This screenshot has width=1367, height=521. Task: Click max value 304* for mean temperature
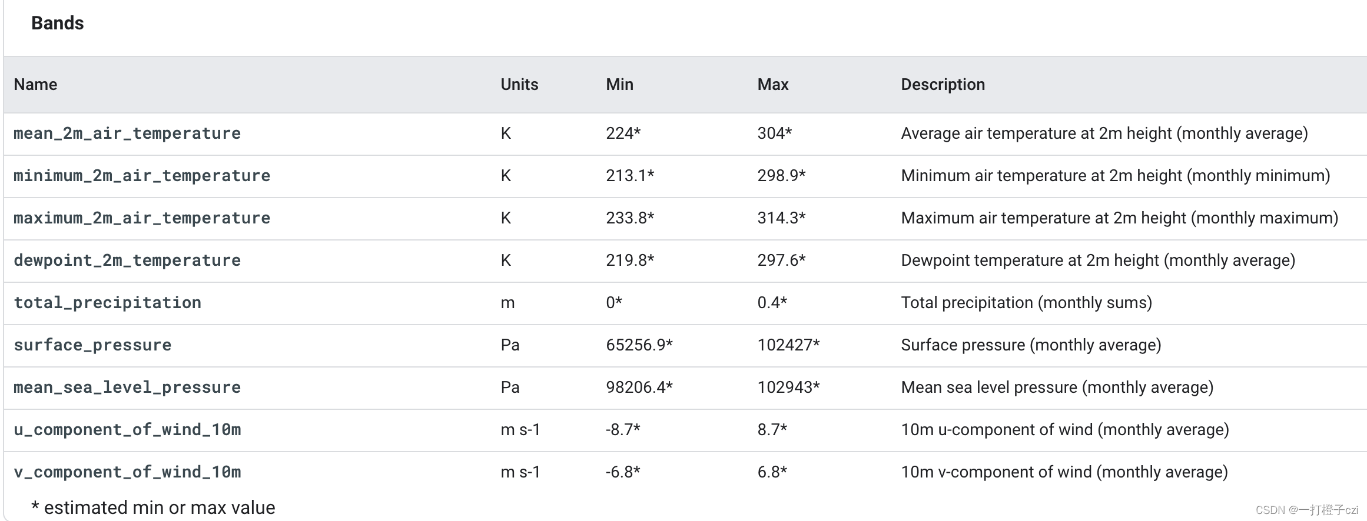(x=774, y=133)
